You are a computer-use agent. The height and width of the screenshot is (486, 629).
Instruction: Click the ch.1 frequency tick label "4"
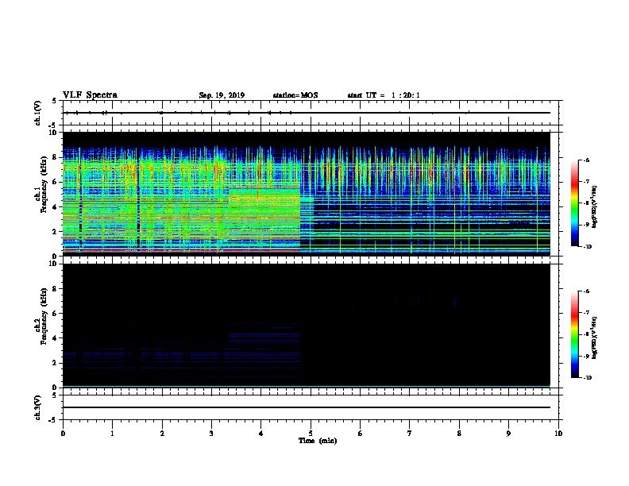pyautogui.click(x=56, y=207)
